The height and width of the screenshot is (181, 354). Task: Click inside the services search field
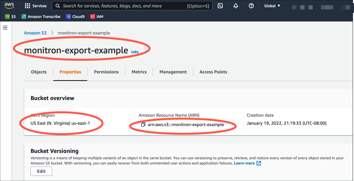pos(118,6)
